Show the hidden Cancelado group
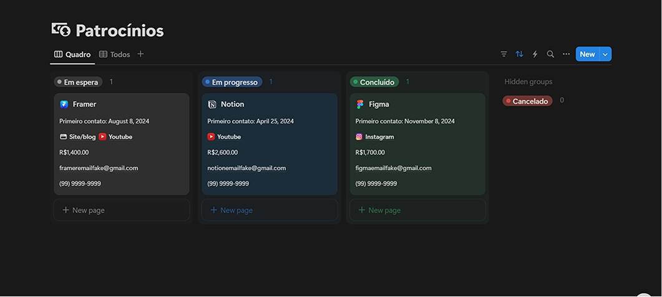The width and height of the screenshot is (662, 297). click(527, 101)
